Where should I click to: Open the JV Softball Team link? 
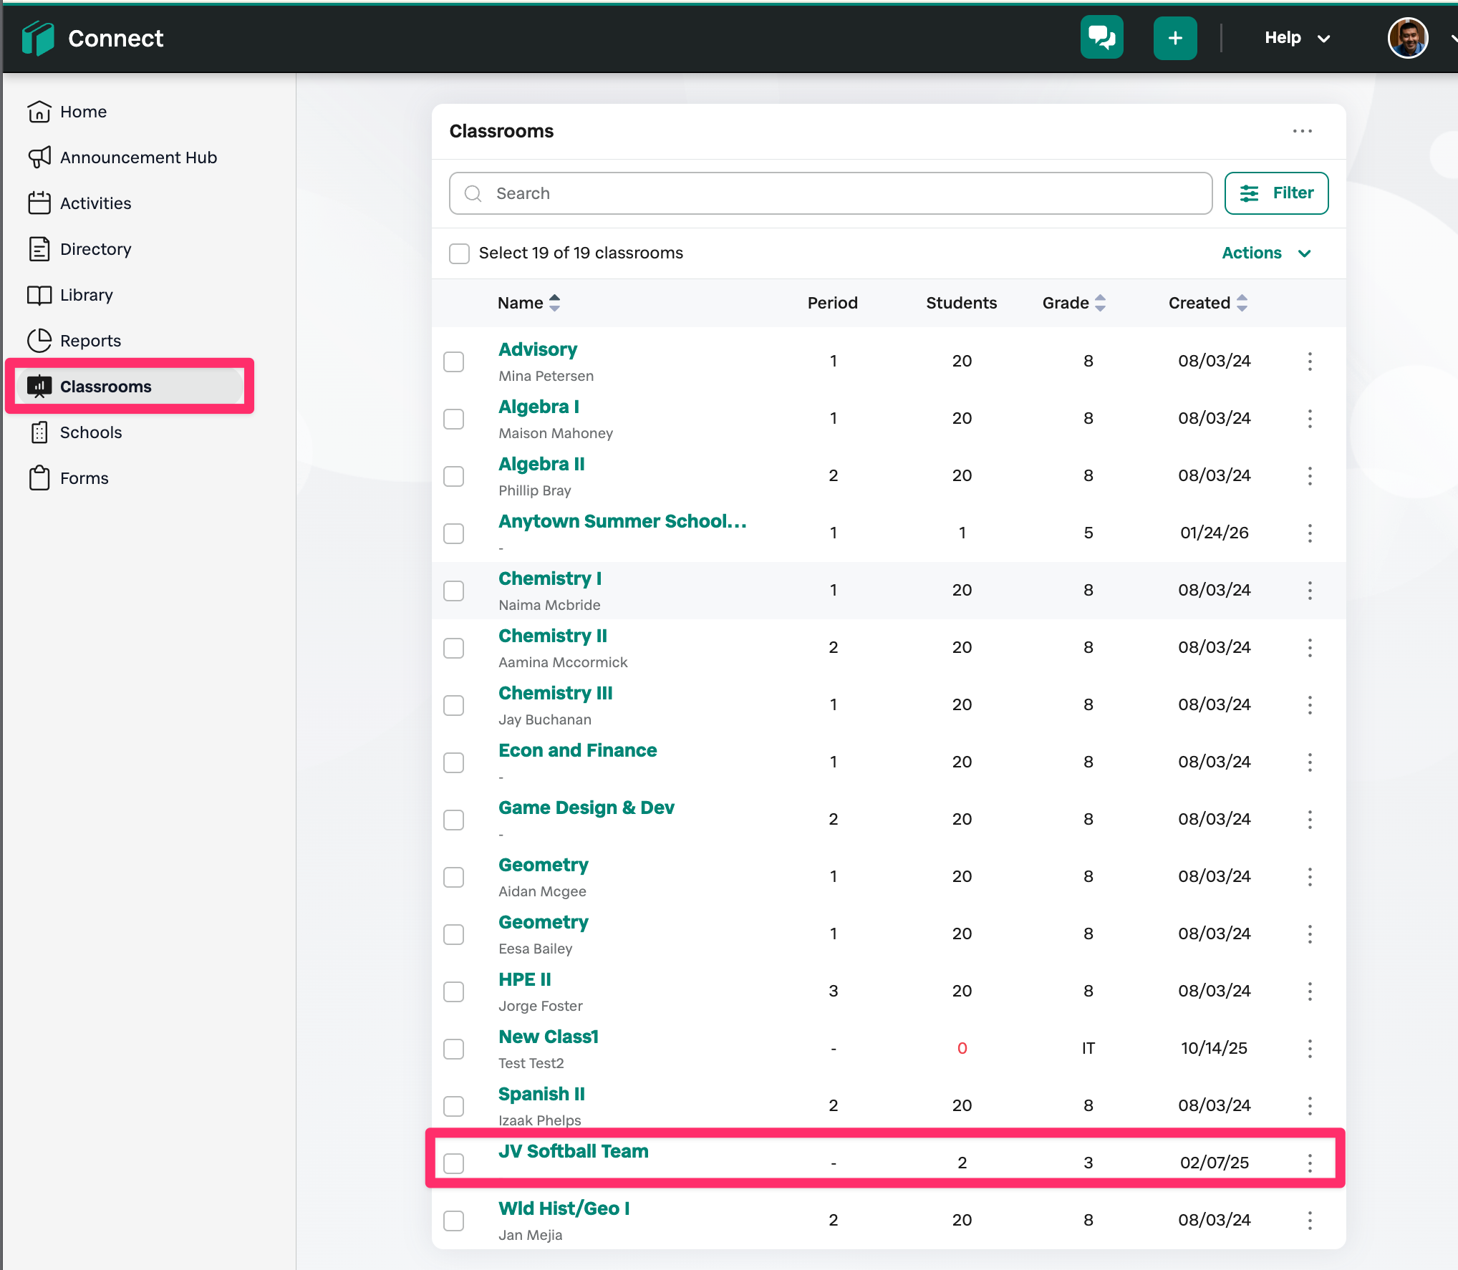pos(574,1151)
